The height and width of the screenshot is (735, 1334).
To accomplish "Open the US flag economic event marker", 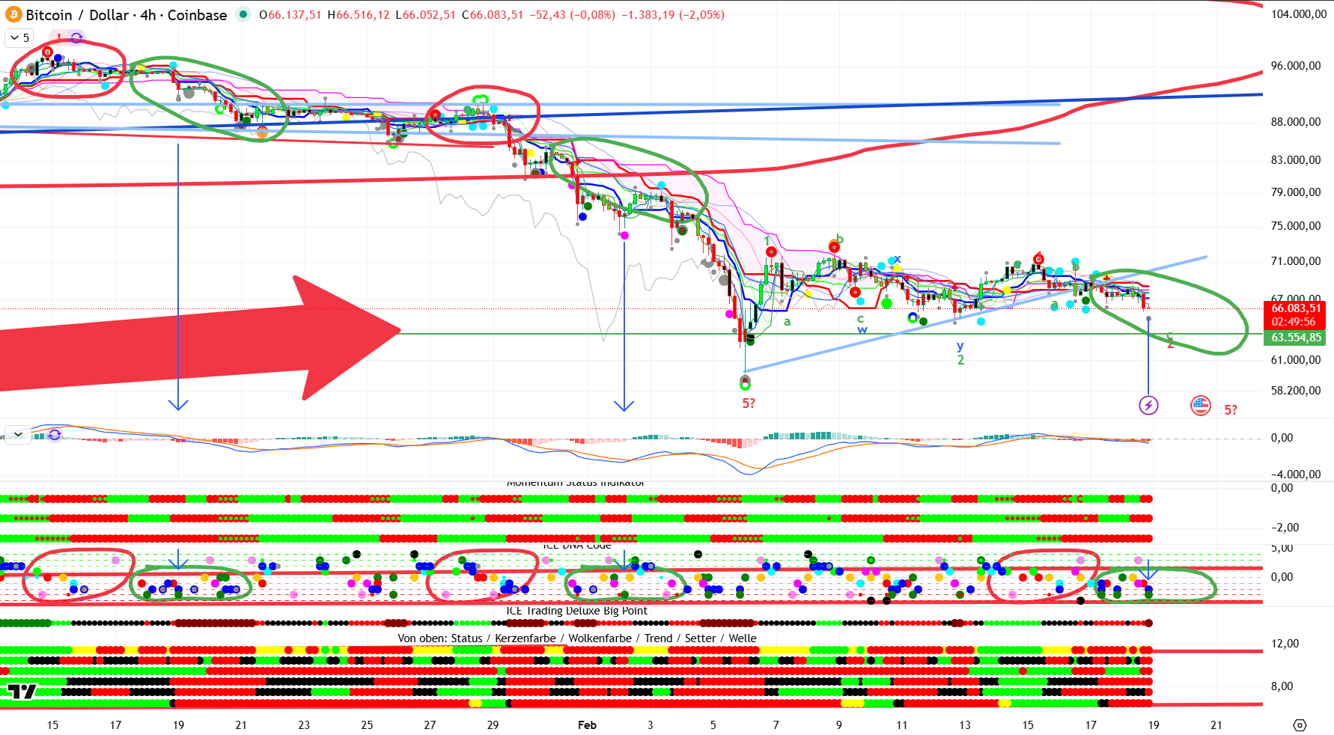I will tap(1201, 406).
